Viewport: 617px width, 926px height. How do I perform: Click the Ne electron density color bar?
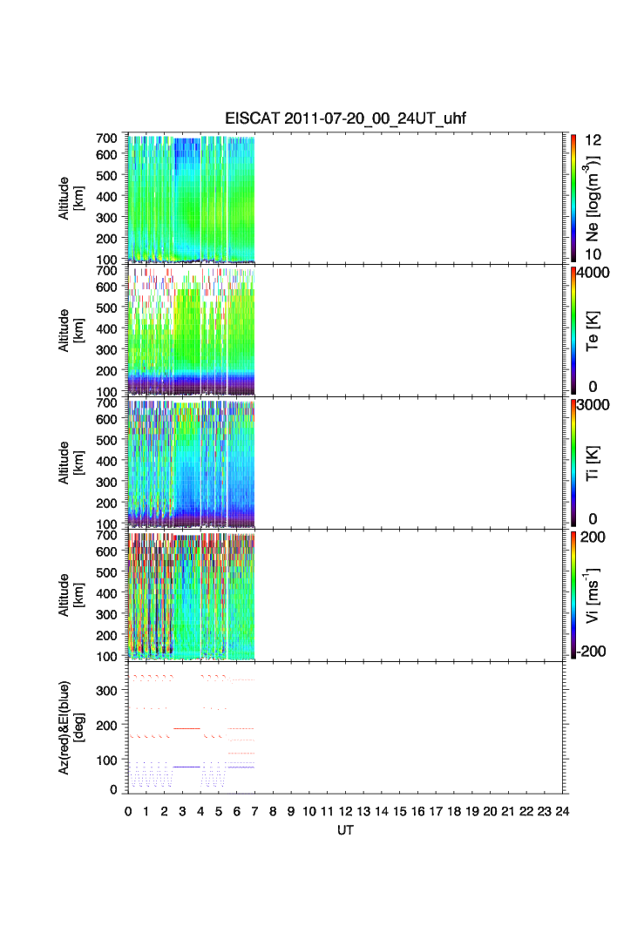[x=573, y=197]
